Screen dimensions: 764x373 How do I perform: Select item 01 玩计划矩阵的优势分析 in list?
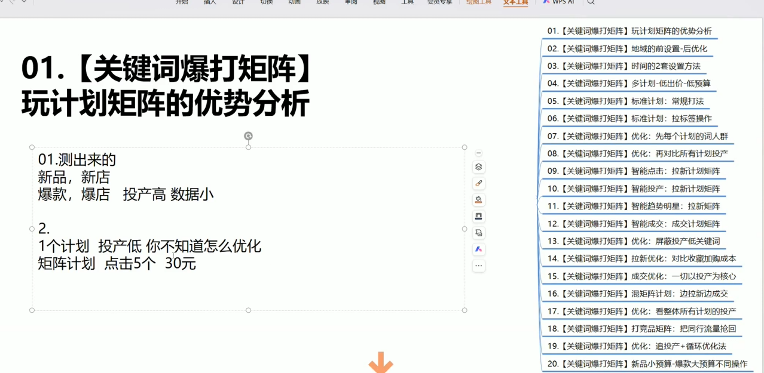pos(629,31)
